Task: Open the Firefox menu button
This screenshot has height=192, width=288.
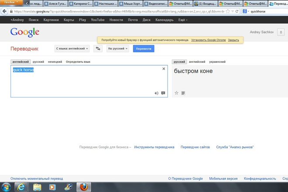Action: click(x=11, y=2)
